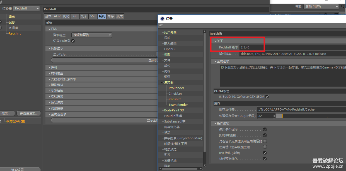
Task: Select OpenGL in 设置 tree
Action: point(170,49)
